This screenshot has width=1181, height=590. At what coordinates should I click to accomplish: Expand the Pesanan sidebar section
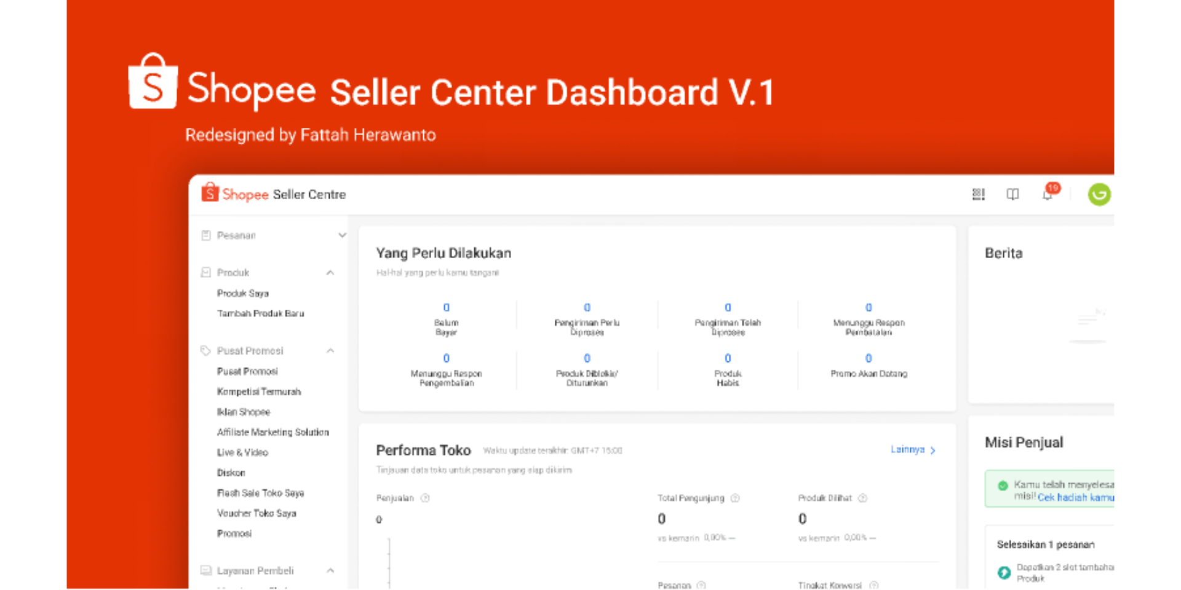[x=342, y=235]
